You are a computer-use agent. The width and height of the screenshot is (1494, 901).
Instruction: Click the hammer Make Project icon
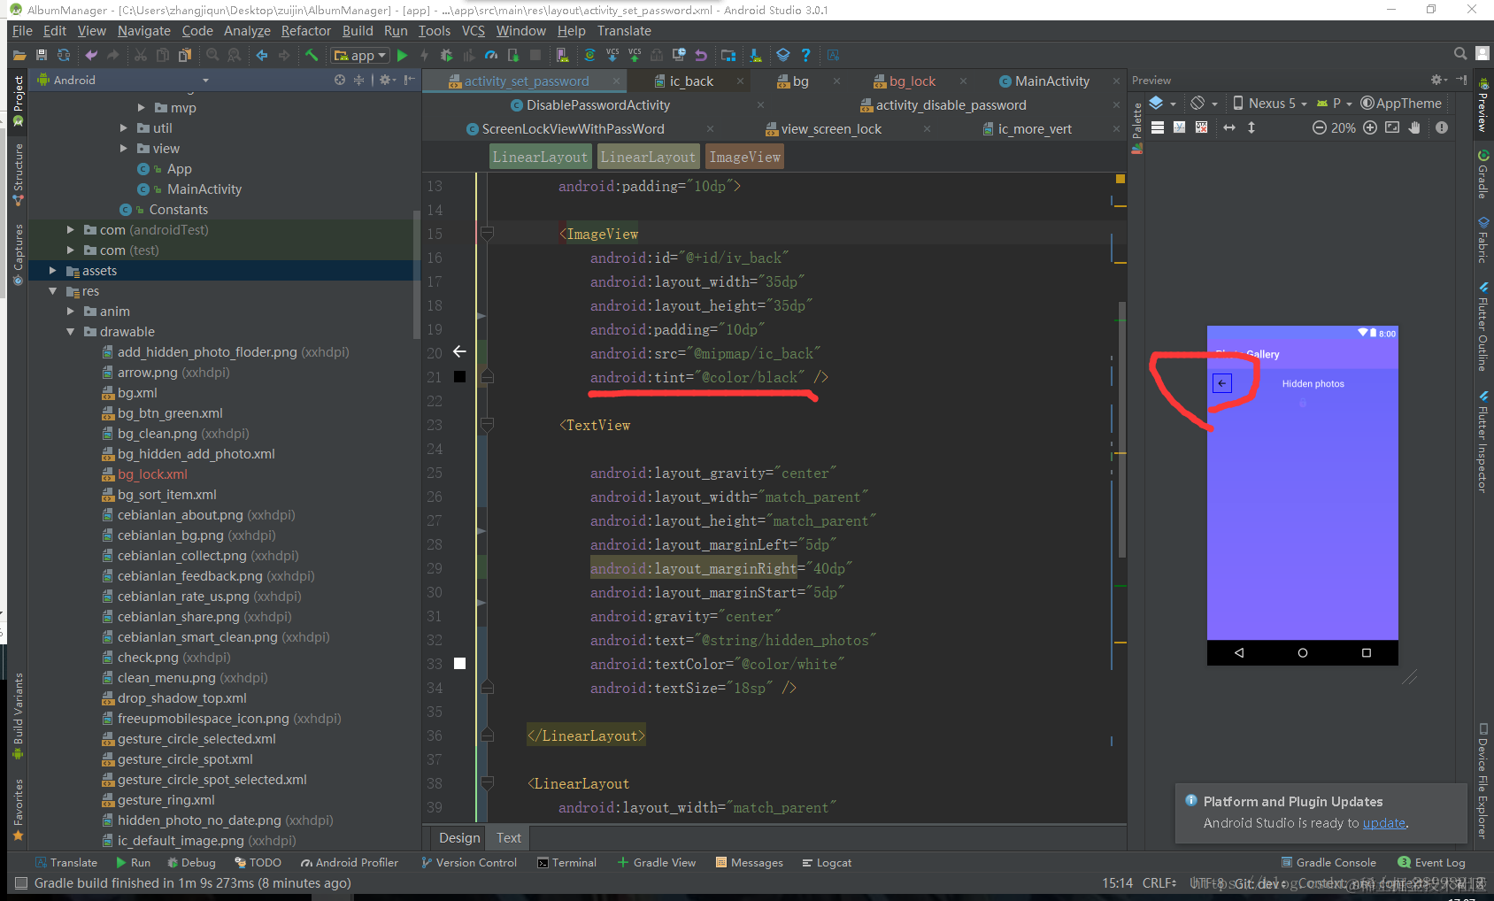(312, 56)
